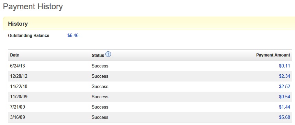Open the $6.46 outstanding balance link
The width and height of the screenshot is (295, 125).
(73, 36)
